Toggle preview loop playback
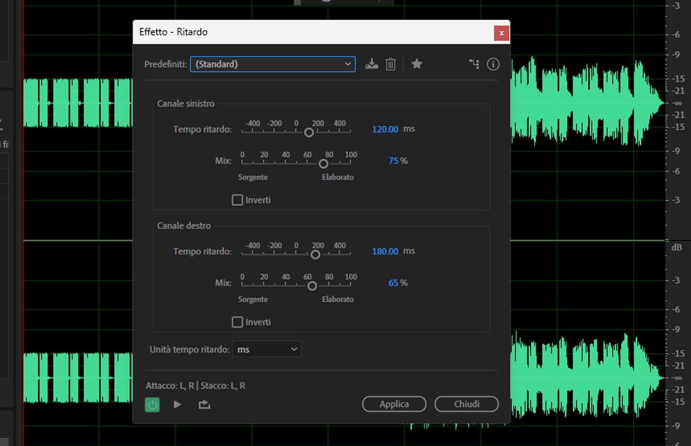Image resolution: width=691 pixels, height=446 pixels. coord(204,404)
